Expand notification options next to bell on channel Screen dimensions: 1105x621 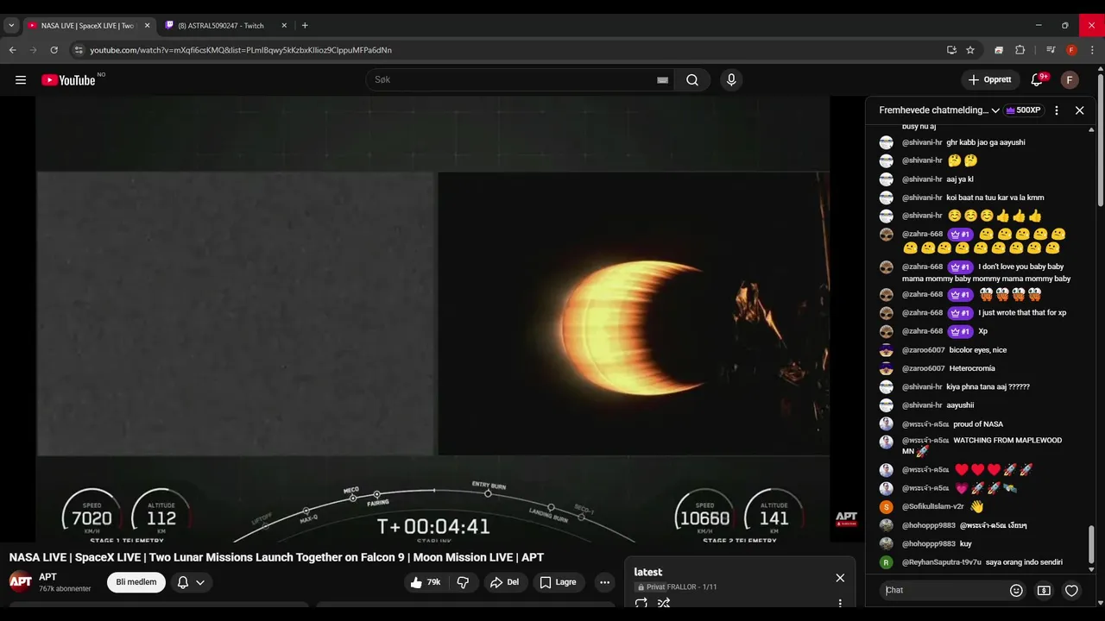tap(200, 582)
